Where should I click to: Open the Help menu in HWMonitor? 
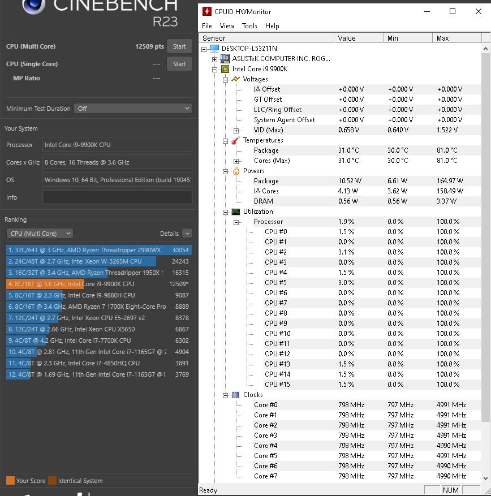[x=272, y=26]
